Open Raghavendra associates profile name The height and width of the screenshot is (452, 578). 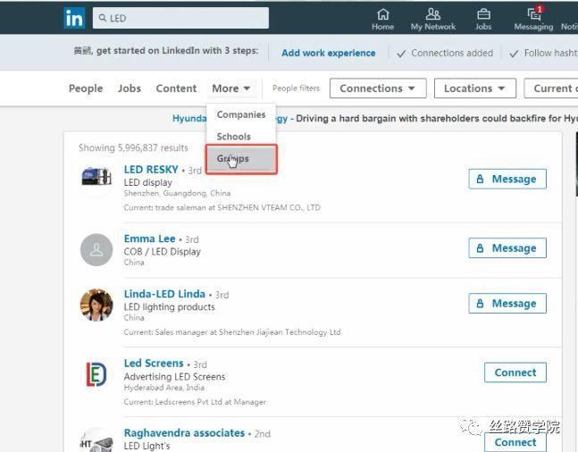184,433
